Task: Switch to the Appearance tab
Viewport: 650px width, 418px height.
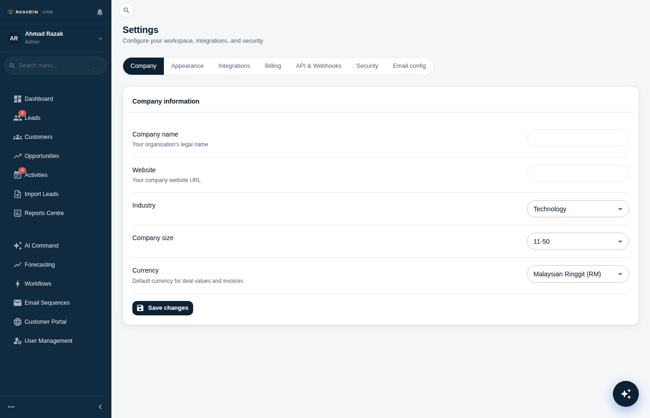Action: point(188,66)
